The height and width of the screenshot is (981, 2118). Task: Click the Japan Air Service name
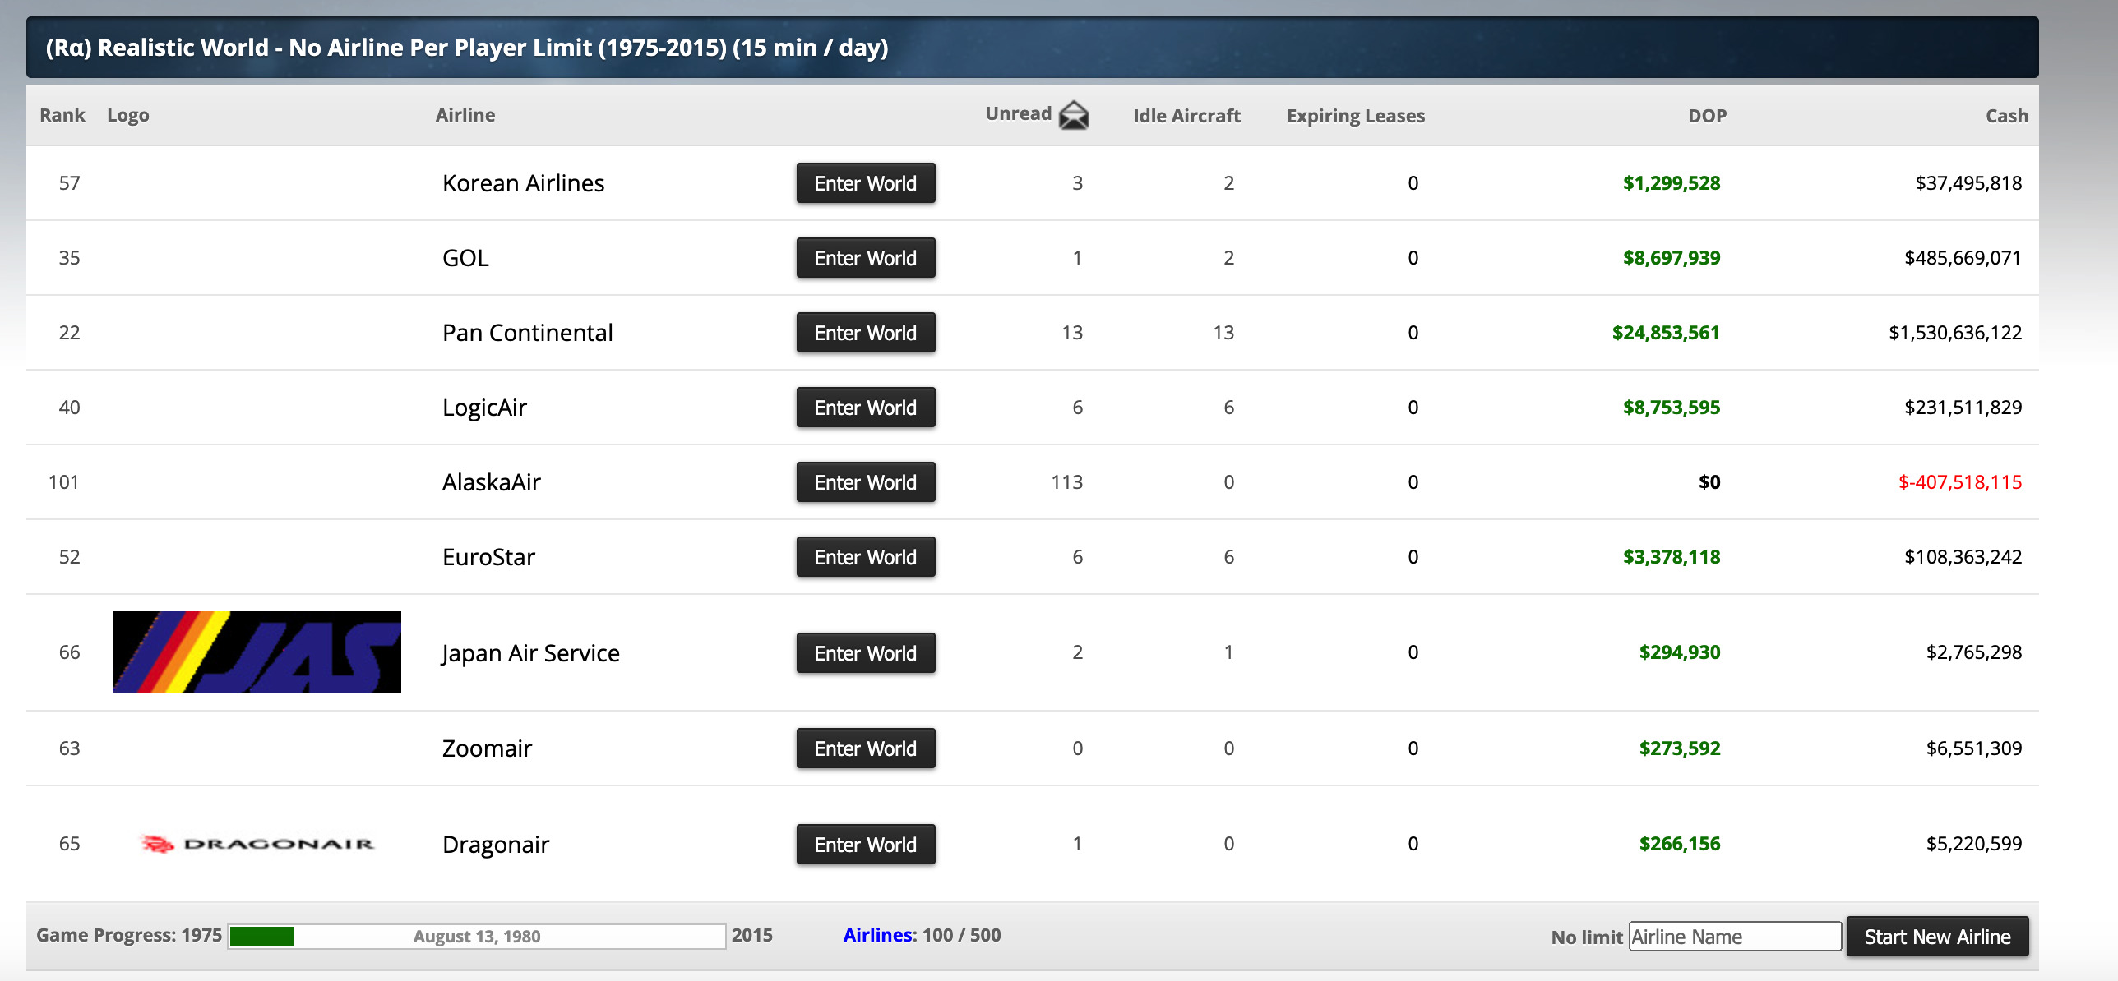tap(531, 653)
